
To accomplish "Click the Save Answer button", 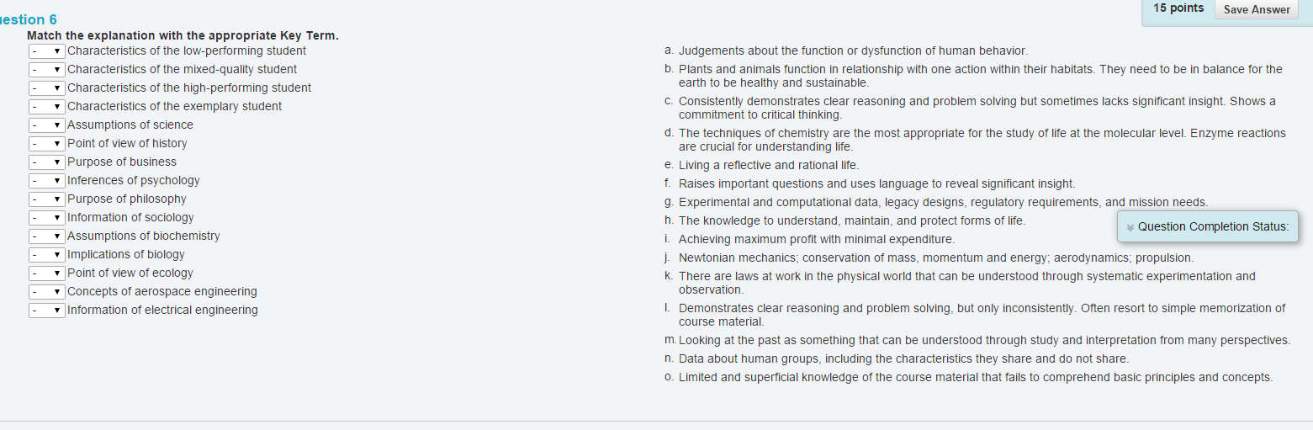I will click(1257, 9).
